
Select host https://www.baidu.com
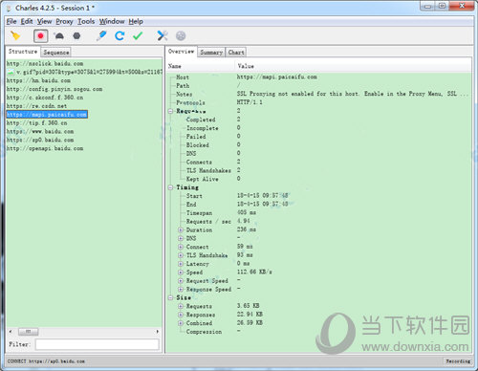coord(40,131)
